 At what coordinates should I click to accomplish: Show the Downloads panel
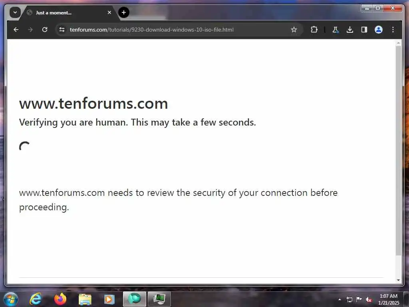[x=350, y=30]
